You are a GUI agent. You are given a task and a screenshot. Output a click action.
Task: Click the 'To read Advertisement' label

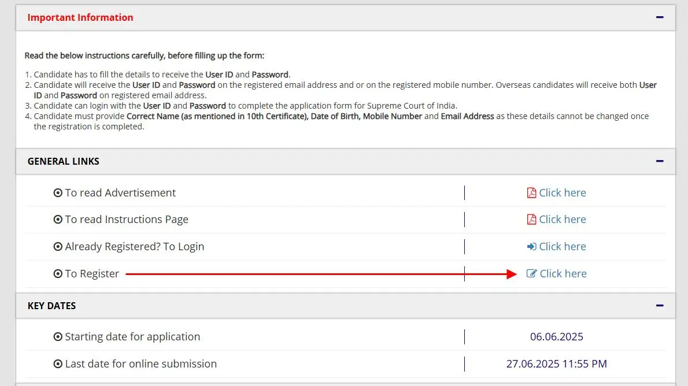click(120, 192)
